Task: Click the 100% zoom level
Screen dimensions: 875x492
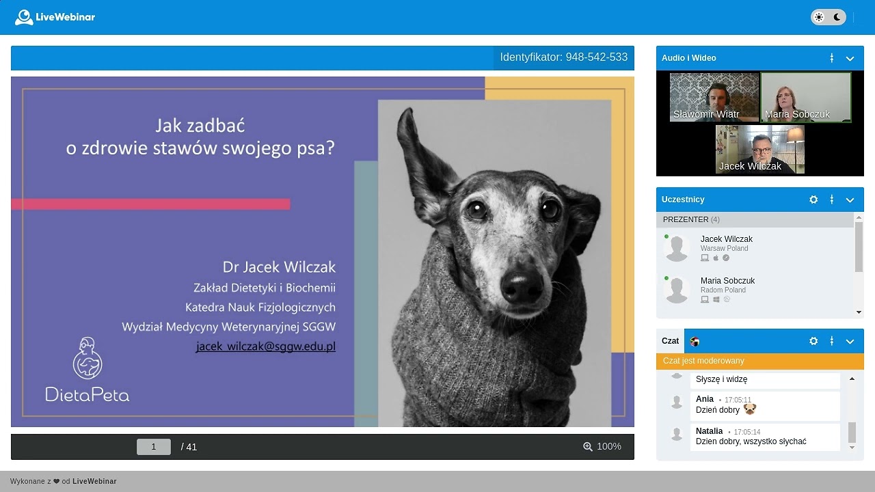Action: tap(609, 447)
